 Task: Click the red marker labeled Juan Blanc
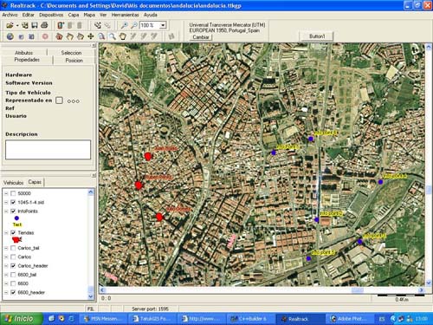tap(148, 156)
